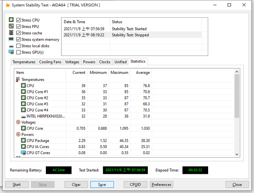Click the statistics list scrollbar thumb
Viewport: 254px width, 193px height.
[x=237, y=96]
